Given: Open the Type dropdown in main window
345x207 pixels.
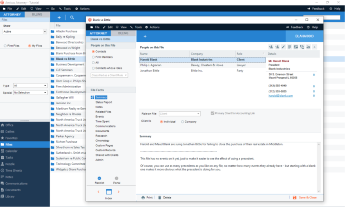Looking at the screenshot, I should [30, 85].
